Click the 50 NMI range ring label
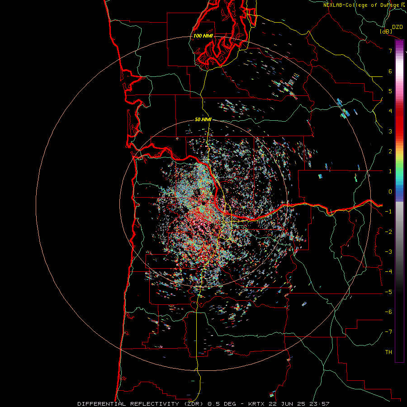 click(x=203, y=119)
